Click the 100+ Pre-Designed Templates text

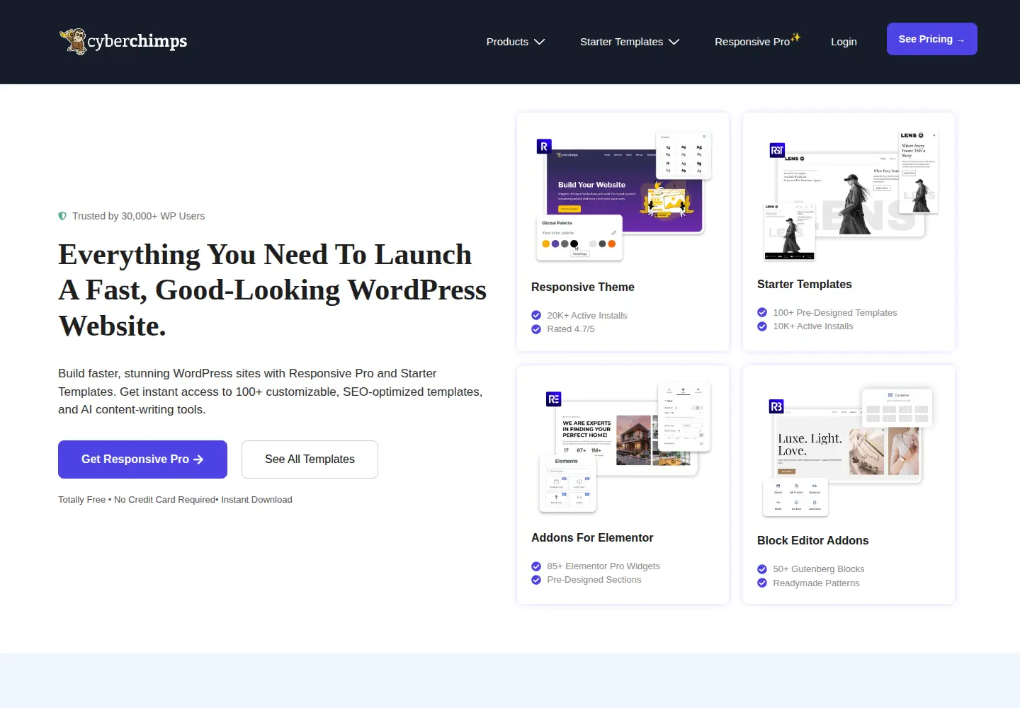click(x=835, y=312)
